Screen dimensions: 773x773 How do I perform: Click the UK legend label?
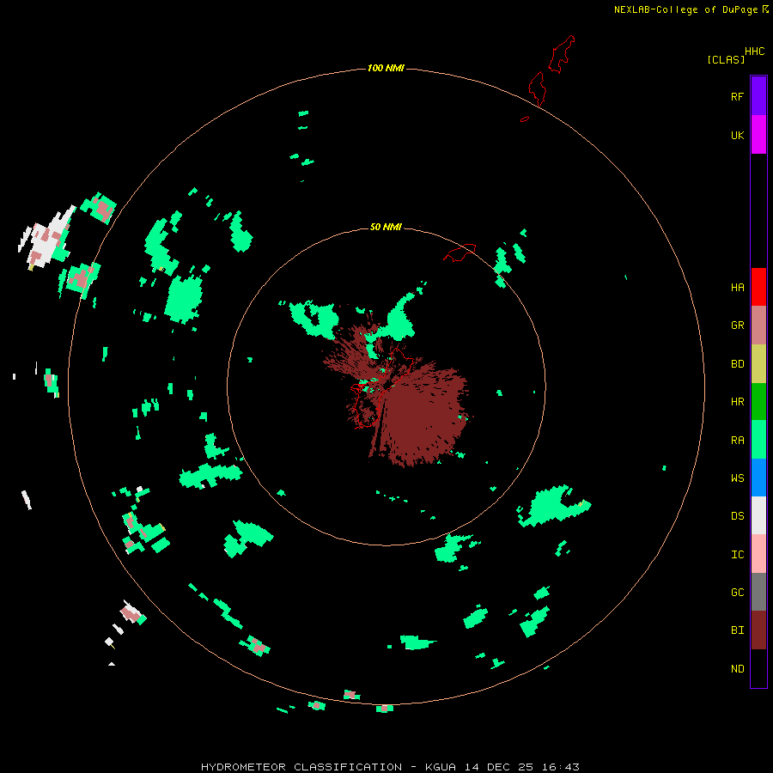737,136
